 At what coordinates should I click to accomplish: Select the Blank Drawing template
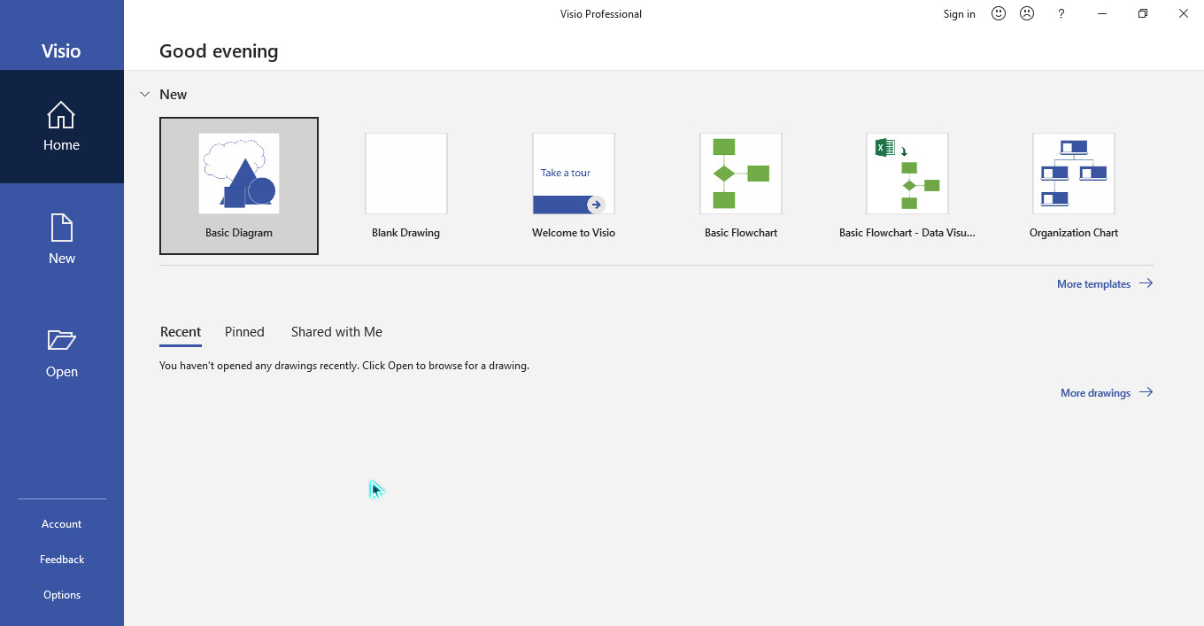405,186
